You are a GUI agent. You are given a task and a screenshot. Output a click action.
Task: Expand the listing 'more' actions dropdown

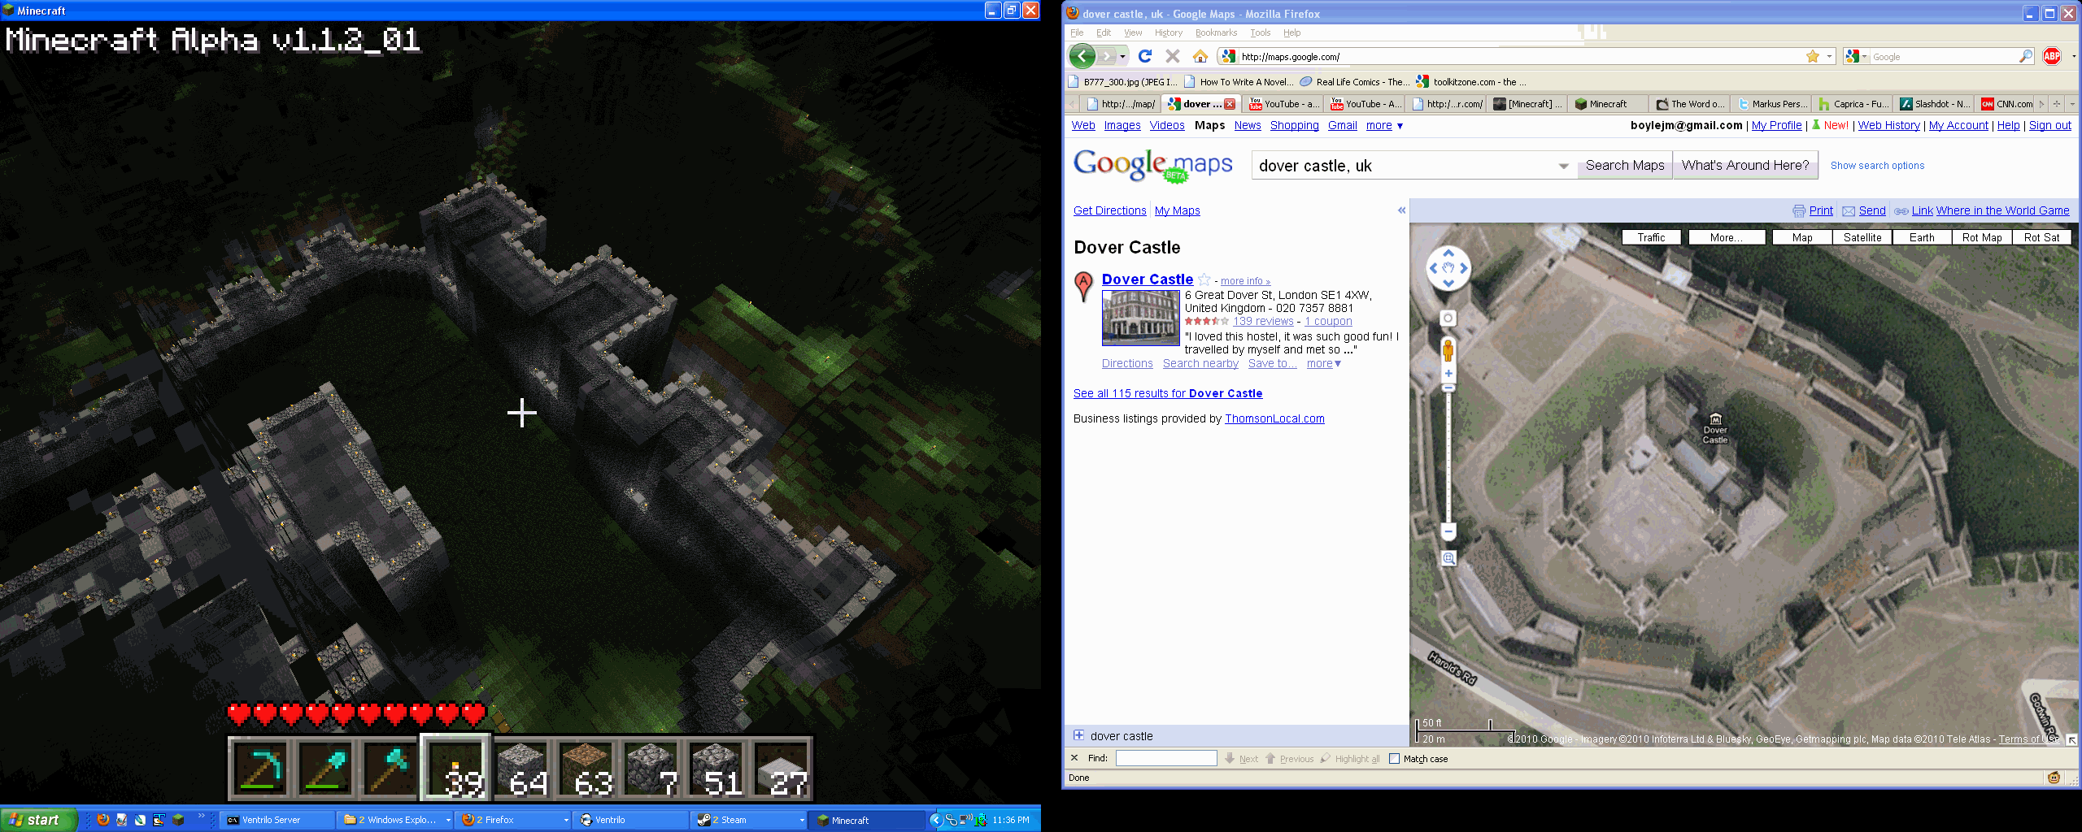[1324, 363]
